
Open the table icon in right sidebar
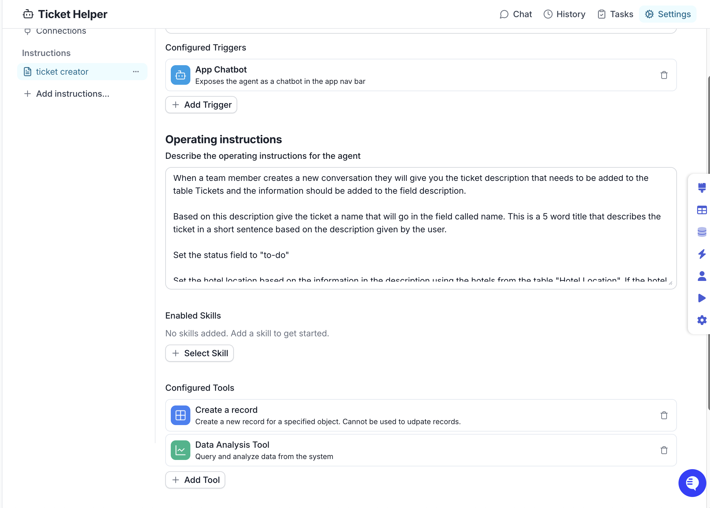pyautogui.click(x=701, y=210)
